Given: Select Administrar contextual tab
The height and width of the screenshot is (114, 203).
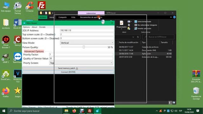Looking at the screenshot, I should 91,13.
